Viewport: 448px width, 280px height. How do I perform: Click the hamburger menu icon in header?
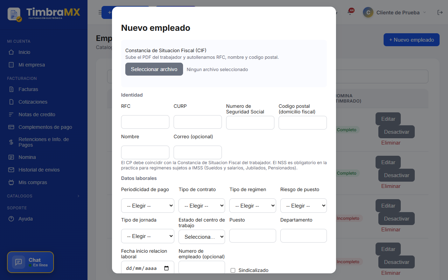pos(100,12)
